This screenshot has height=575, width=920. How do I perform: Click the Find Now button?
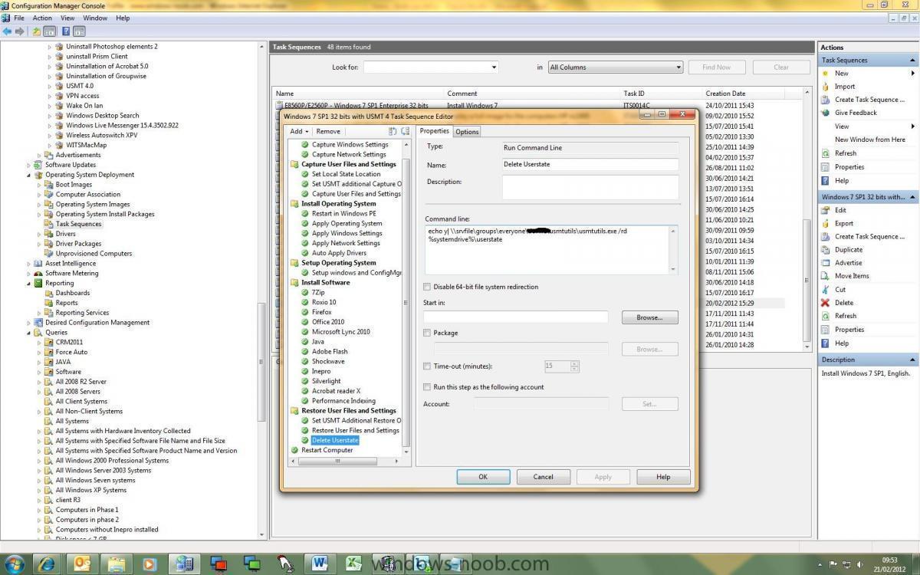[x=716, y=67]
